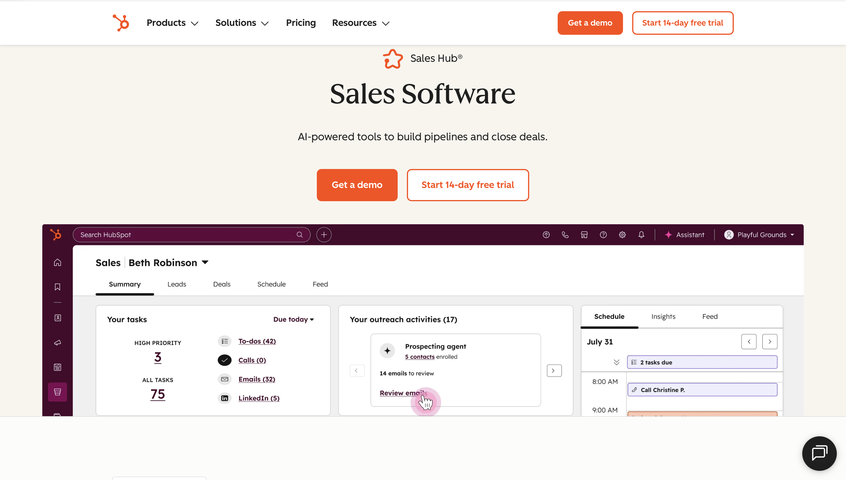The height and width of the screenshot is (480, 846).
Task: Click the To-dos checklist icon
Action: click(x=225, y=341)
